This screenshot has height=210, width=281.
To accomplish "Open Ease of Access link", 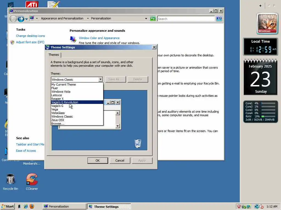I will 26,151.
